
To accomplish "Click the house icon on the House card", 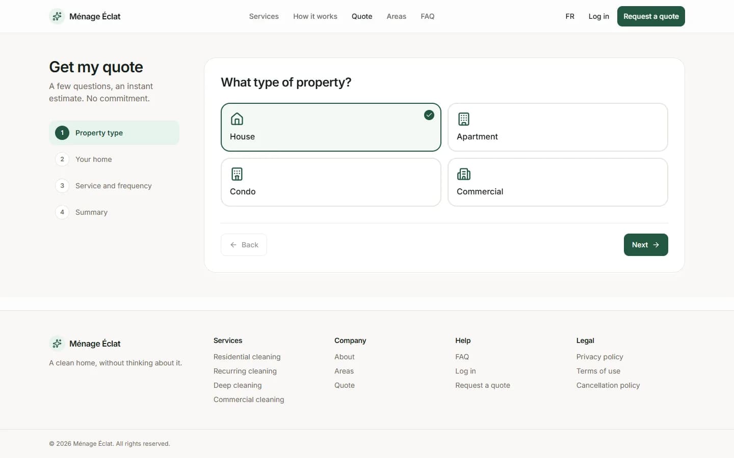I will (x=237, y=119).
